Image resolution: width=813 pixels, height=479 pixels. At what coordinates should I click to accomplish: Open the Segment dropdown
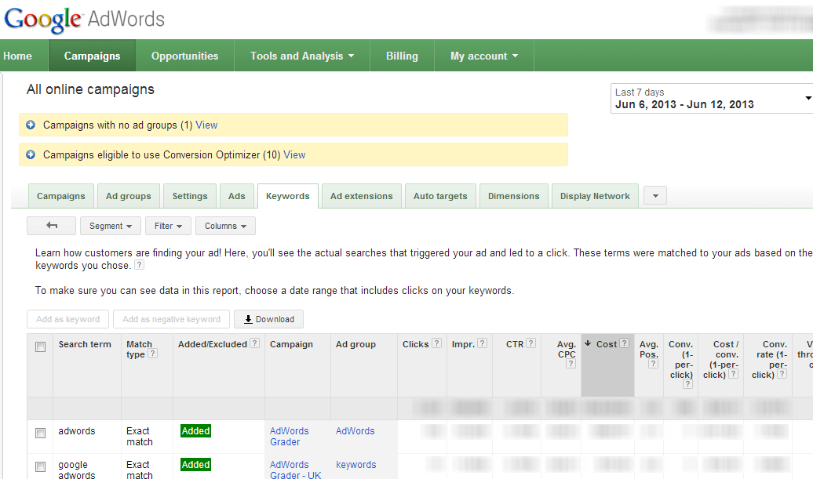click(110, 225)
